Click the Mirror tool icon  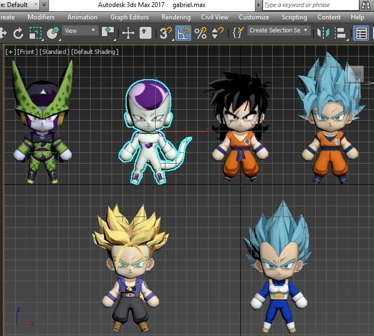click(x=323, y=33)
